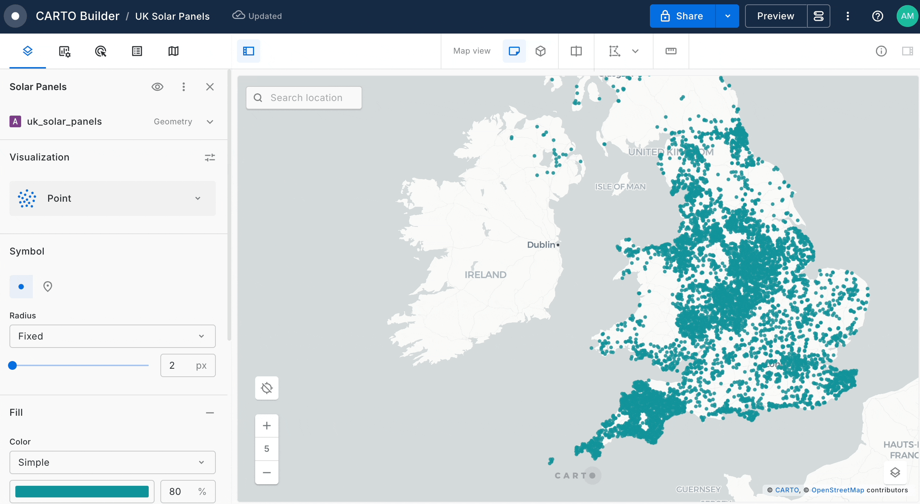Open the Basemap tab icon
Image resolution: width=920 pixels, height=504 pixels.
(174, 51)
